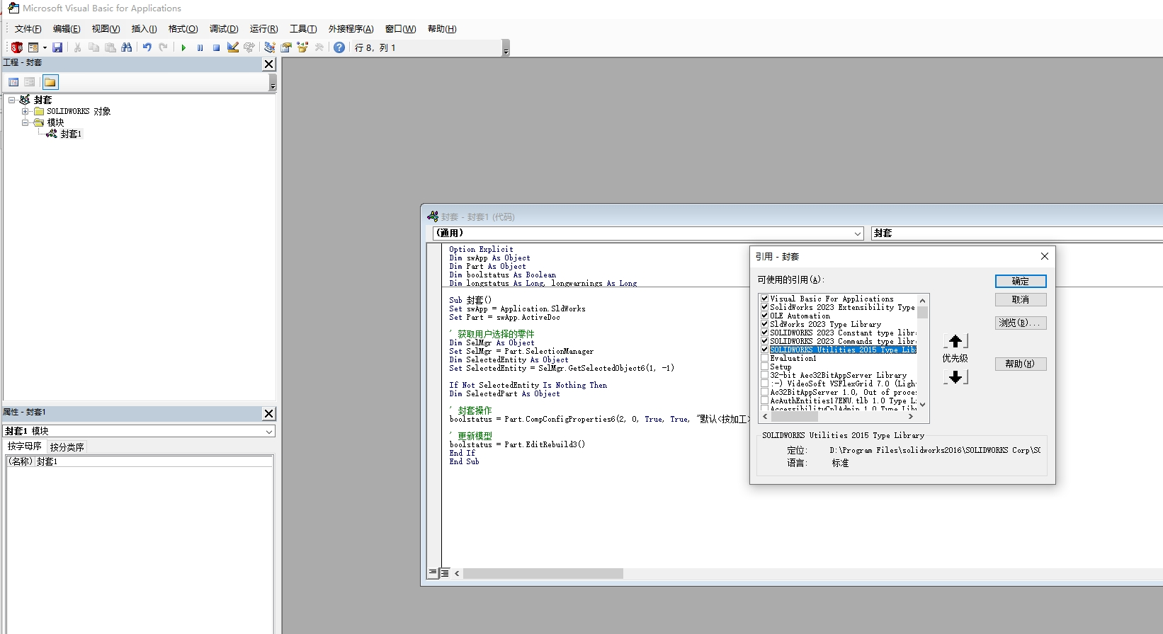This screenshot has width=1163, height=634.
Task: Click the View Object icon in the project panel
Action: tap(30, 82)
